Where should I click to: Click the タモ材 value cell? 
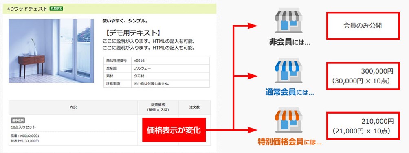[170, 76]
